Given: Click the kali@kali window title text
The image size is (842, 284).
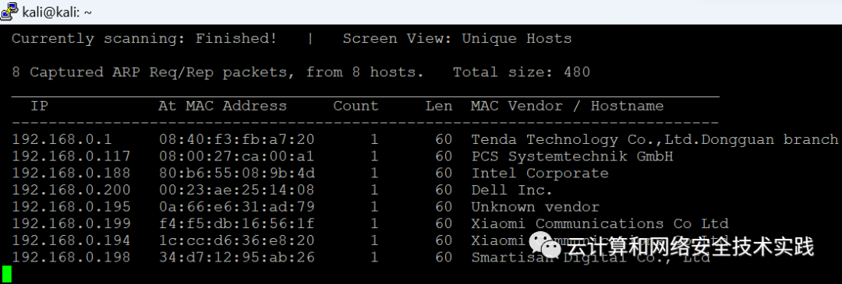Looking at the screenshot, I should 57,12.
